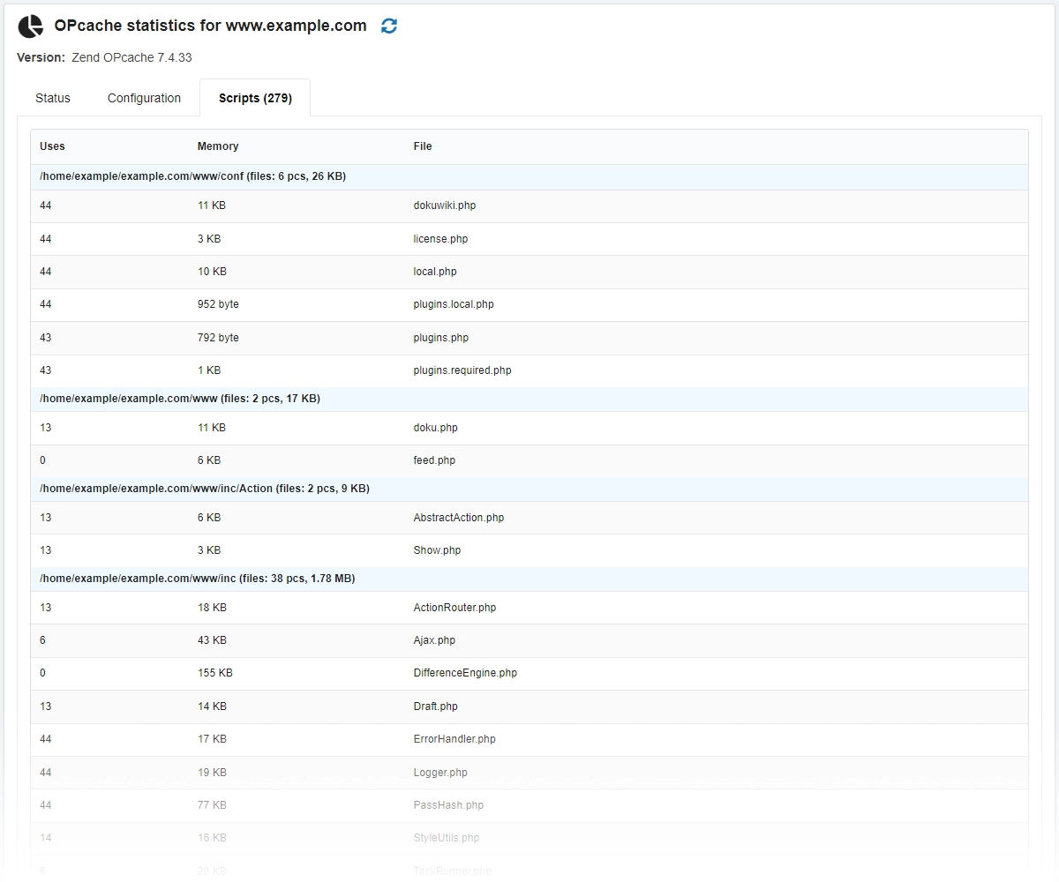Click the ActionRouter.php file name
This screenshot has width=1059, height=882.
point(454,608)
